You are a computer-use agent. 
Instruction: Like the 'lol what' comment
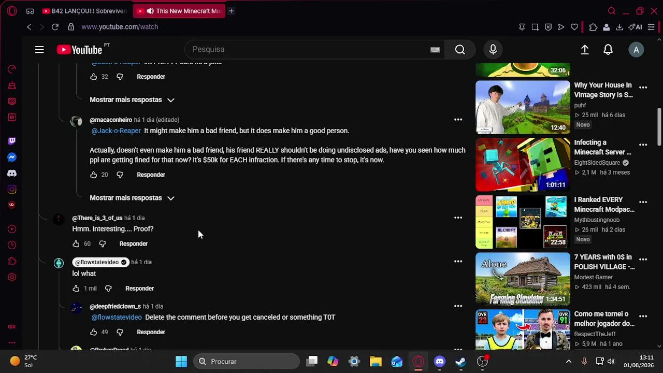(x=76, y=289)
